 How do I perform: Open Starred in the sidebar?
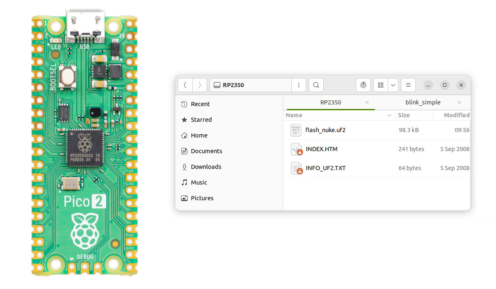229,120
